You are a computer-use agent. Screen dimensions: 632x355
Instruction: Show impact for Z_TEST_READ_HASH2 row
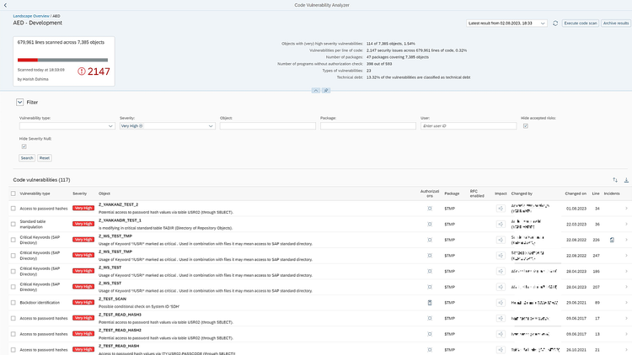[x=501, y=334]
